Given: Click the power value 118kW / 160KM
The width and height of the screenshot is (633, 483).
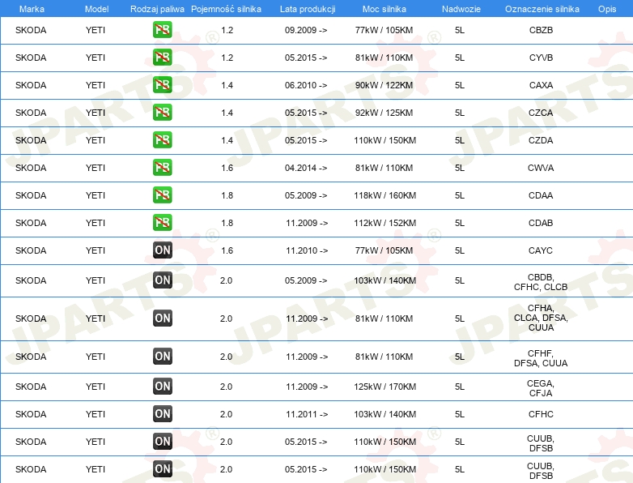Looking at the screenshot, I should coord(385,194).
